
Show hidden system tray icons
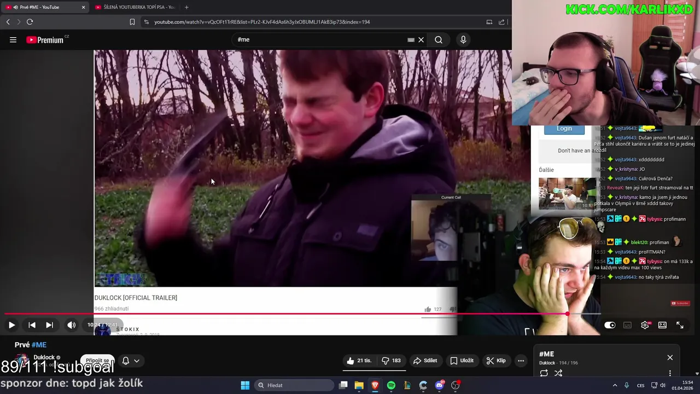tap(615, 385)
